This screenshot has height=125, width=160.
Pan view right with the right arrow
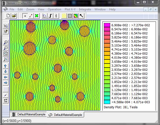click(6, 83)
